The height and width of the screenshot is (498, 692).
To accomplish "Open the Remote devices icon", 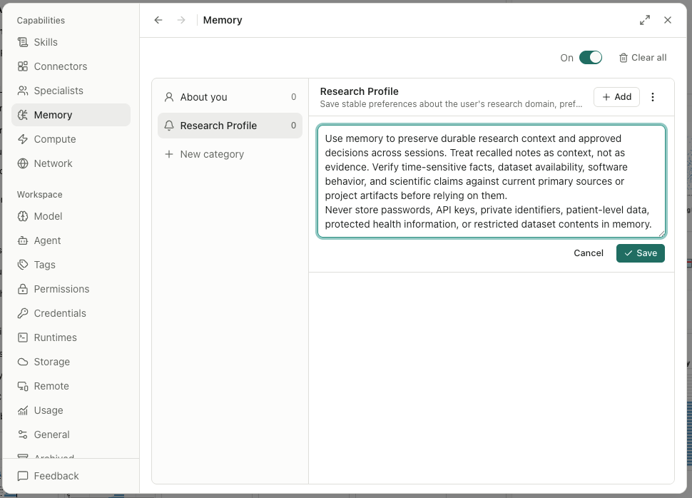I will [23, 386].
